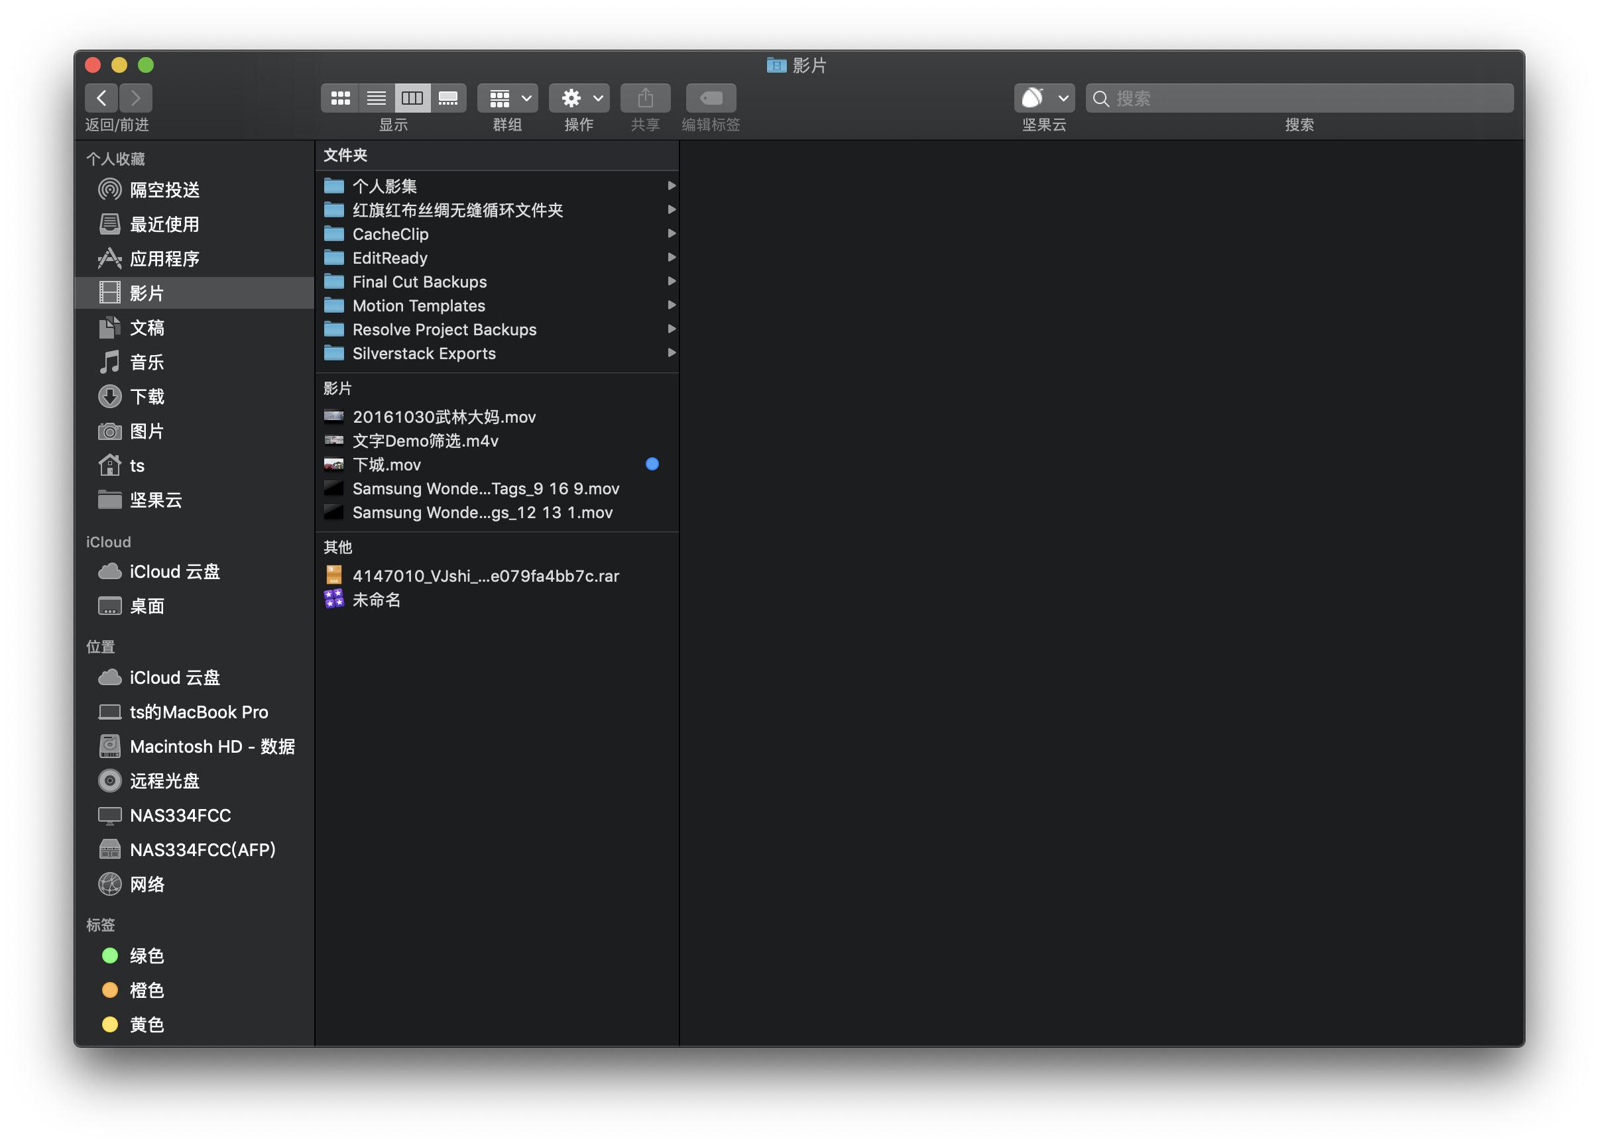Switch to icon view mode
1599x1145 pixels.
[341, 98]
